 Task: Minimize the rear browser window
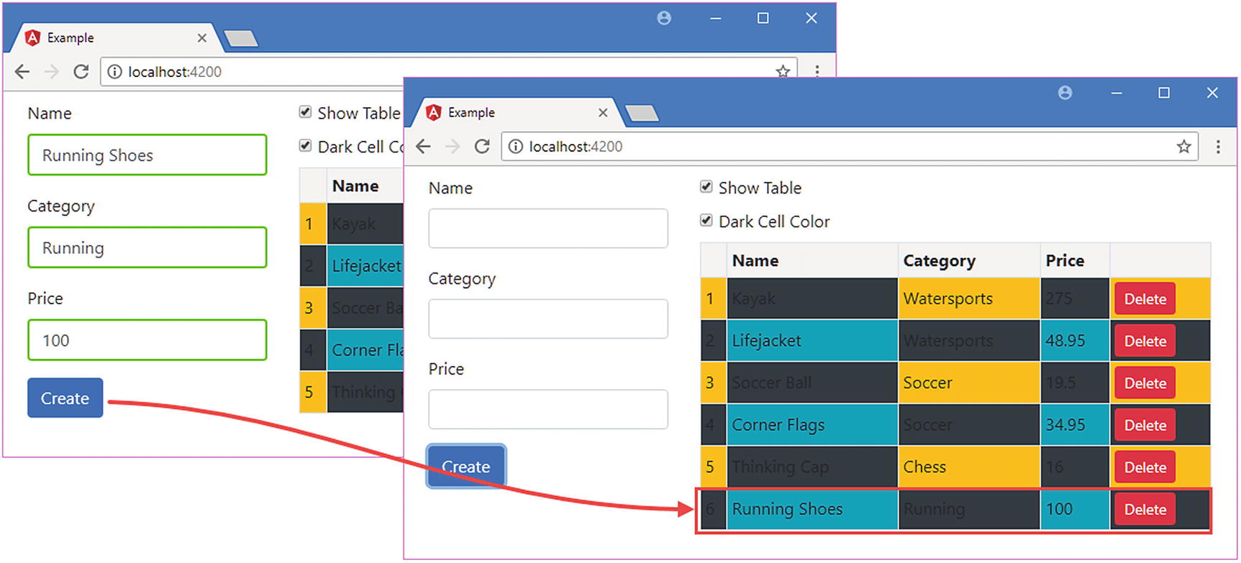pyautogui.click(x=716, y=18)
